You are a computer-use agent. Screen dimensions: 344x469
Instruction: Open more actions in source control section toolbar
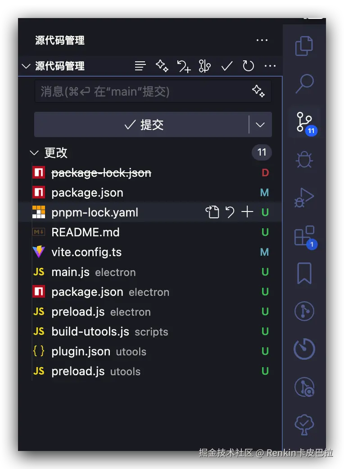click(x=270, y=66)
